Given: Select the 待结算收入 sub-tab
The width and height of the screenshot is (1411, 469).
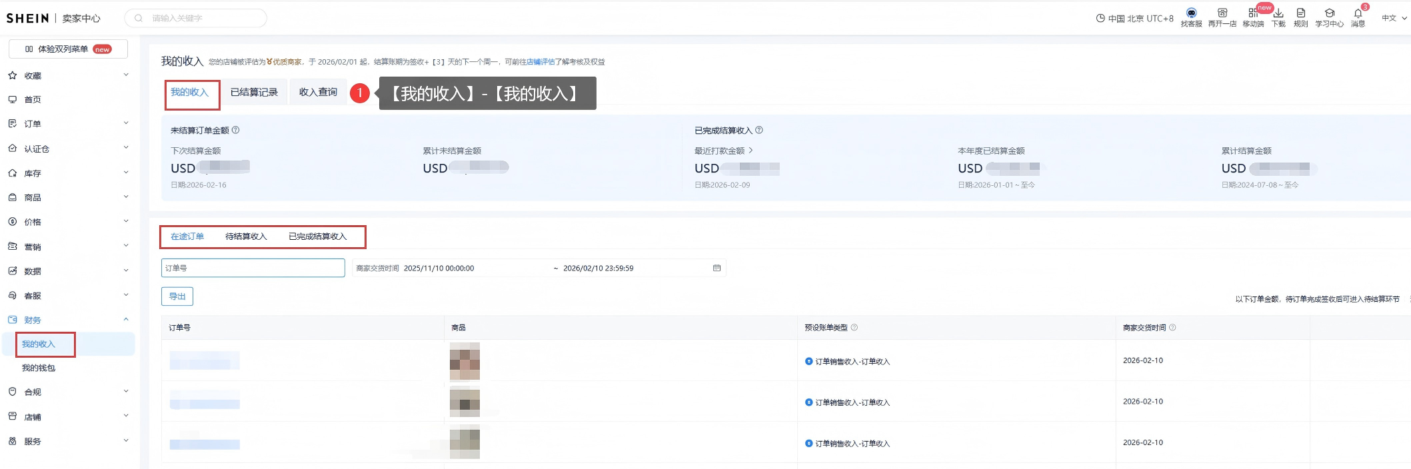Looking at the screenshot, I should click(x=246, y=236).
